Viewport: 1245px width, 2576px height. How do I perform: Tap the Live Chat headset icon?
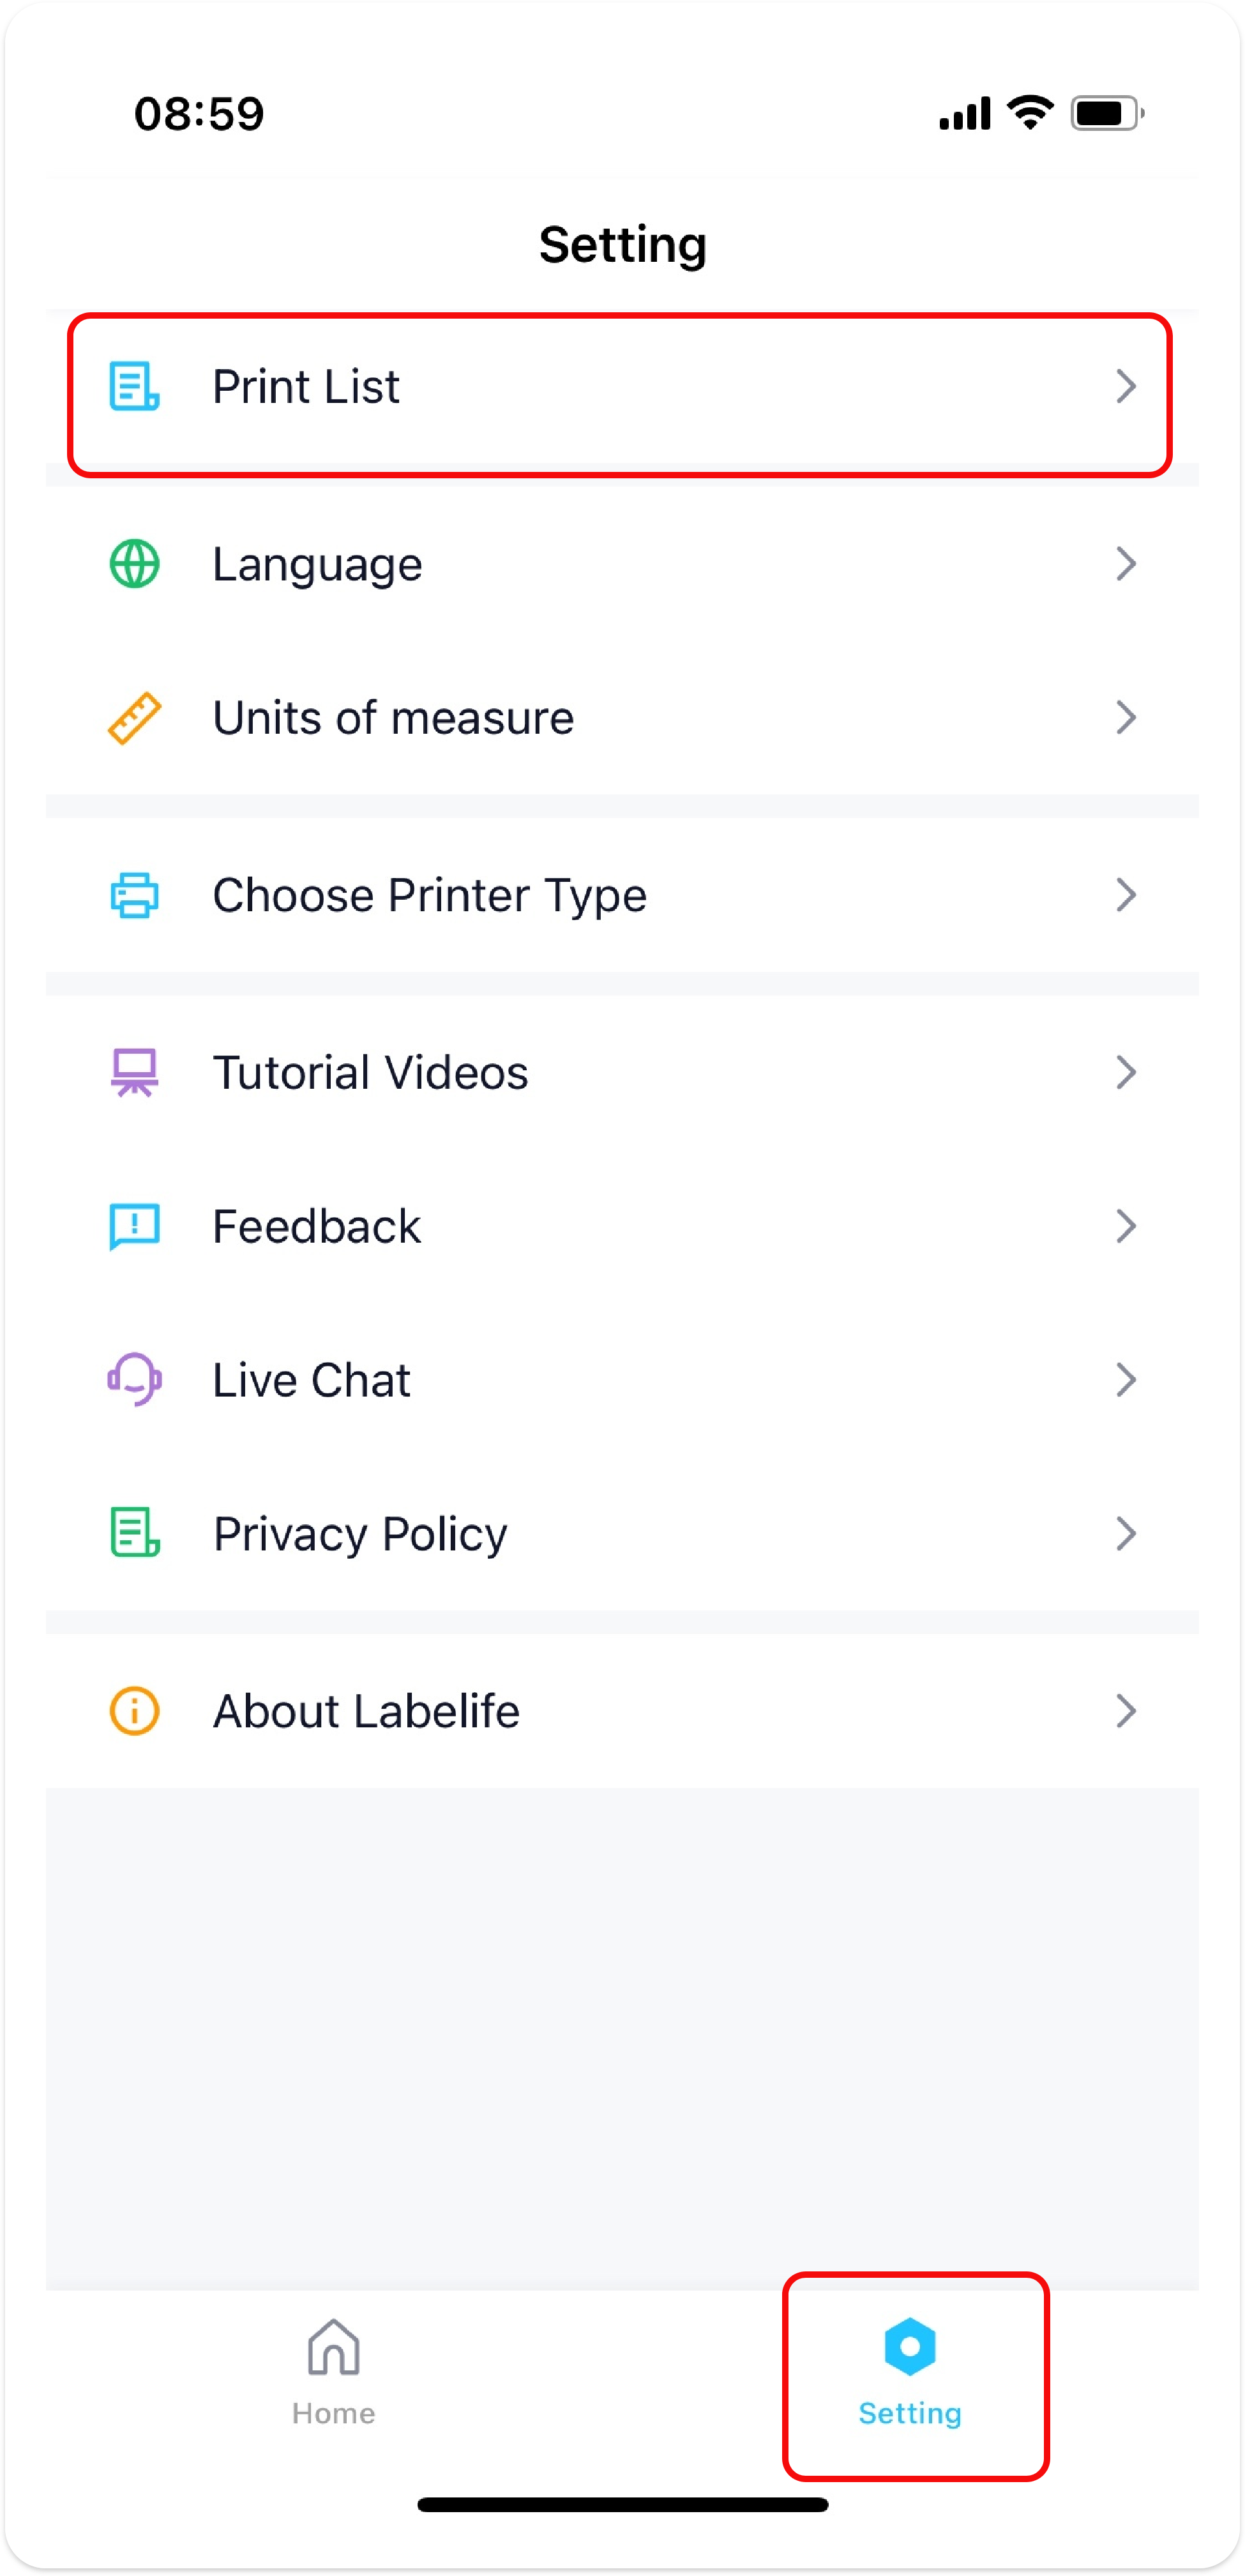click(134, 1380)
